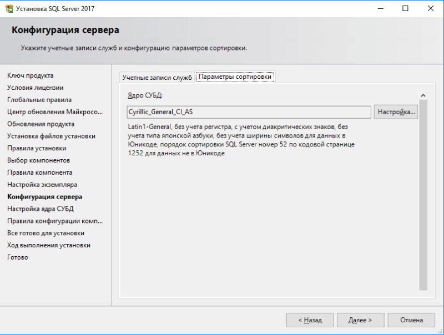Click the SQL Server setup title bar icon
Viewport: 444px width, 335px height.
[x=8, y=9]
